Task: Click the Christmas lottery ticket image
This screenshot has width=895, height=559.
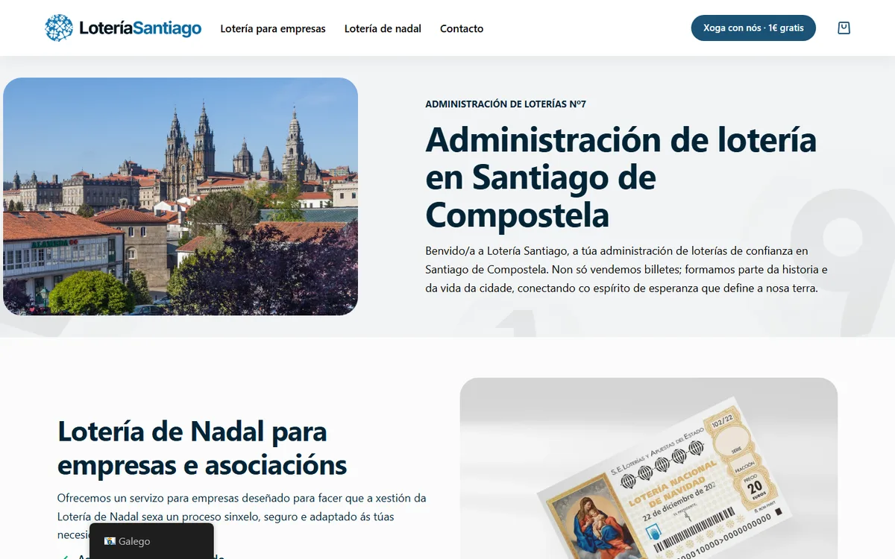Action: [649, 468]
